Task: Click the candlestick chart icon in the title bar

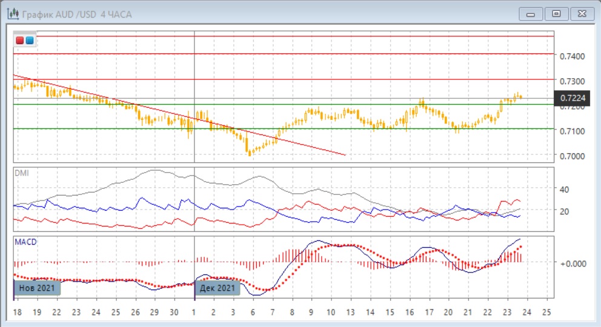Action: point(13,14)
